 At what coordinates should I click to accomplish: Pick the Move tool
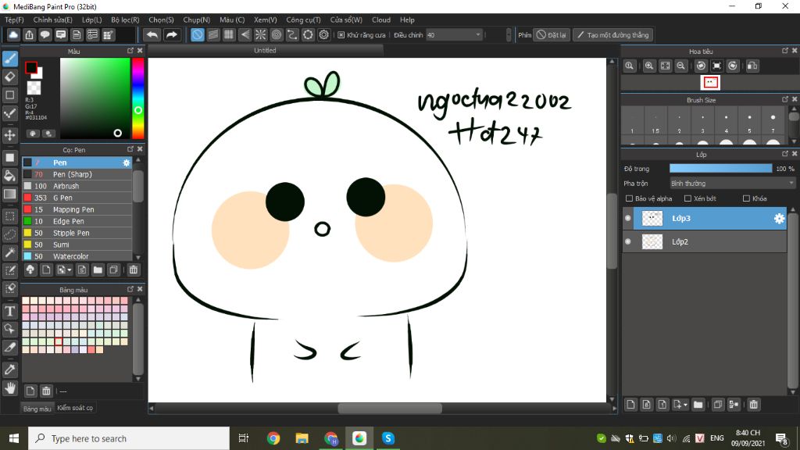[x=10, y=135]
